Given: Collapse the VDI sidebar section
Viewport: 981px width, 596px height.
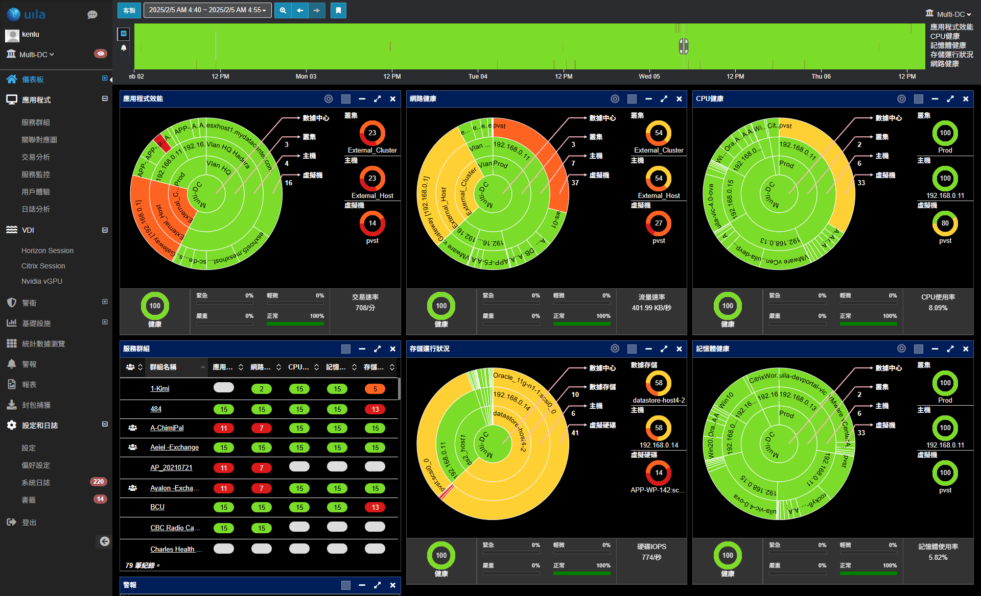Looking at the screenshot, I should [x=105, y=230].
